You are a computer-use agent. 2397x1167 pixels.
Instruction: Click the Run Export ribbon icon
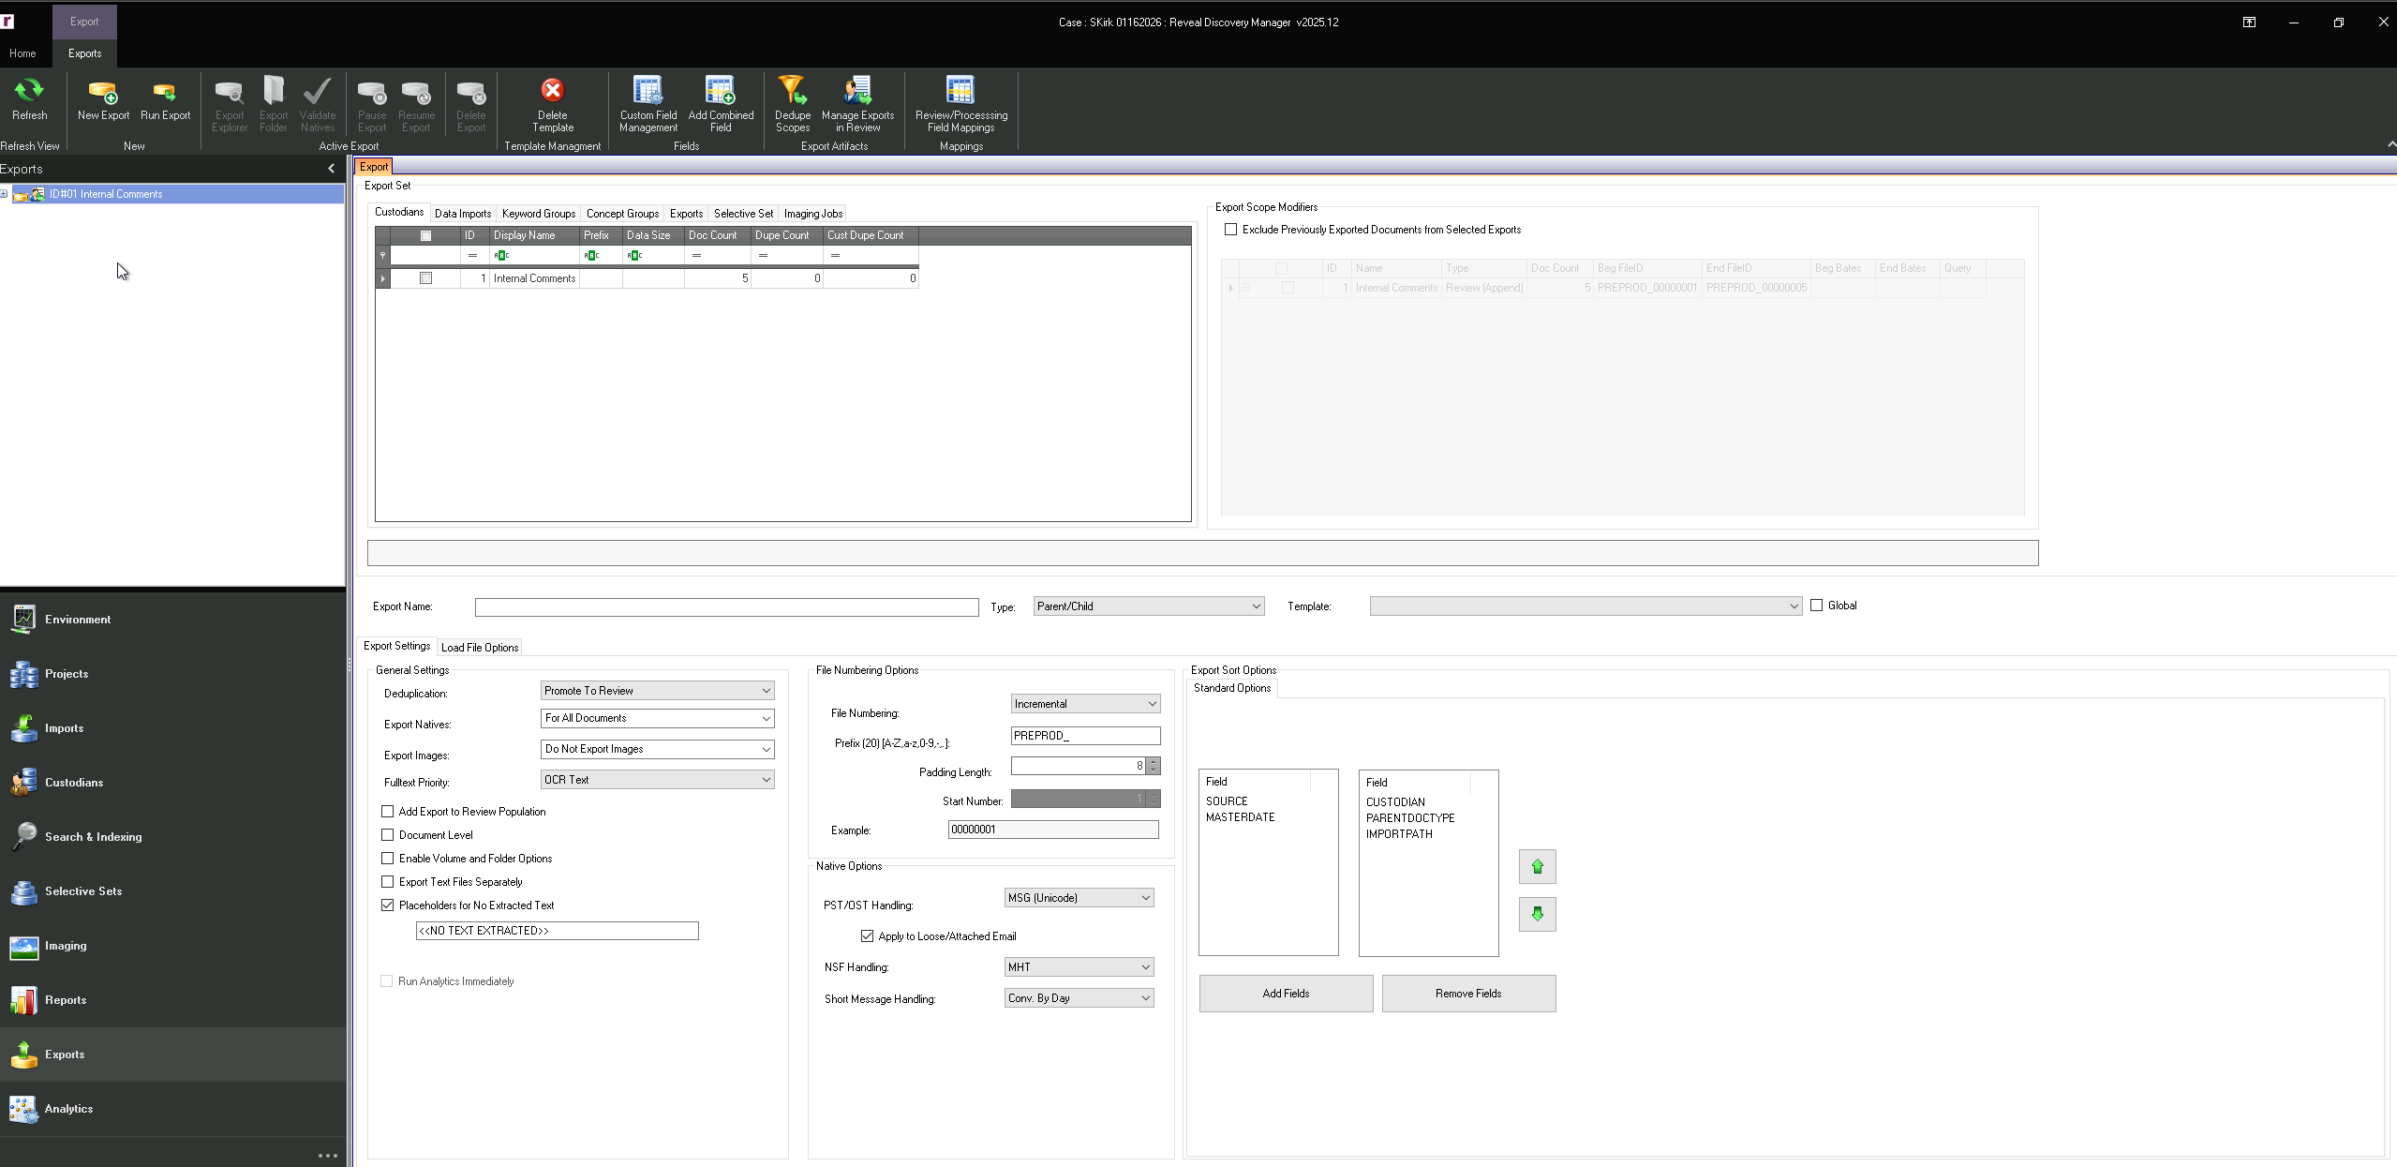pyautogui.click(x=165, y=92)
